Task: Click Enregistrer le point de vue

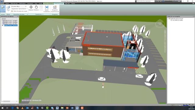Action: 55,9
